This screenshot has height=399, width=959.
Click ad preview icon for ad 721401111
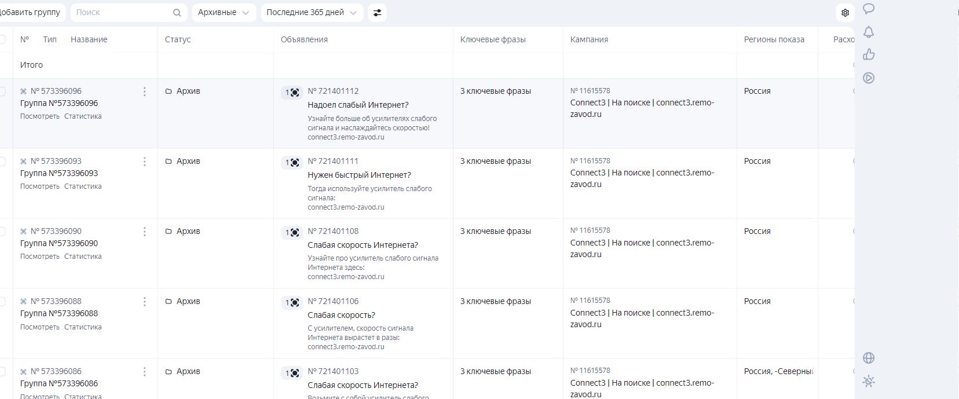(292, 163)
